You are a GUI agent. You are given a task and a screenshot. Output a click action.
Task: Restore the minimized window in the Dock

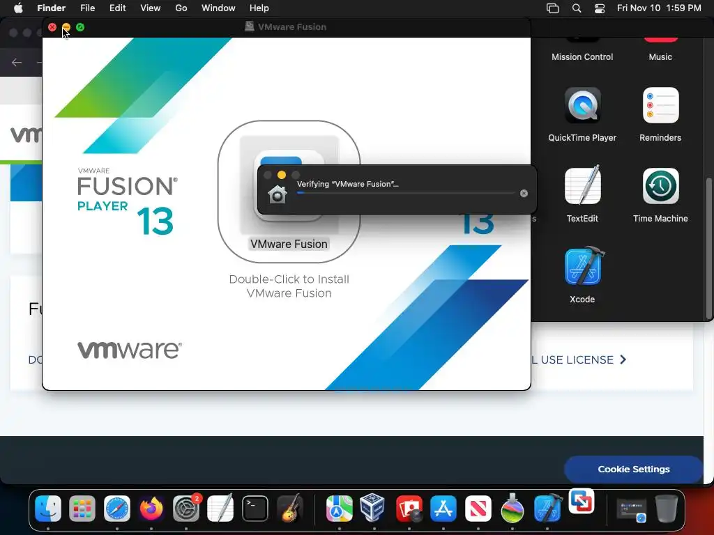click(631, 509)
